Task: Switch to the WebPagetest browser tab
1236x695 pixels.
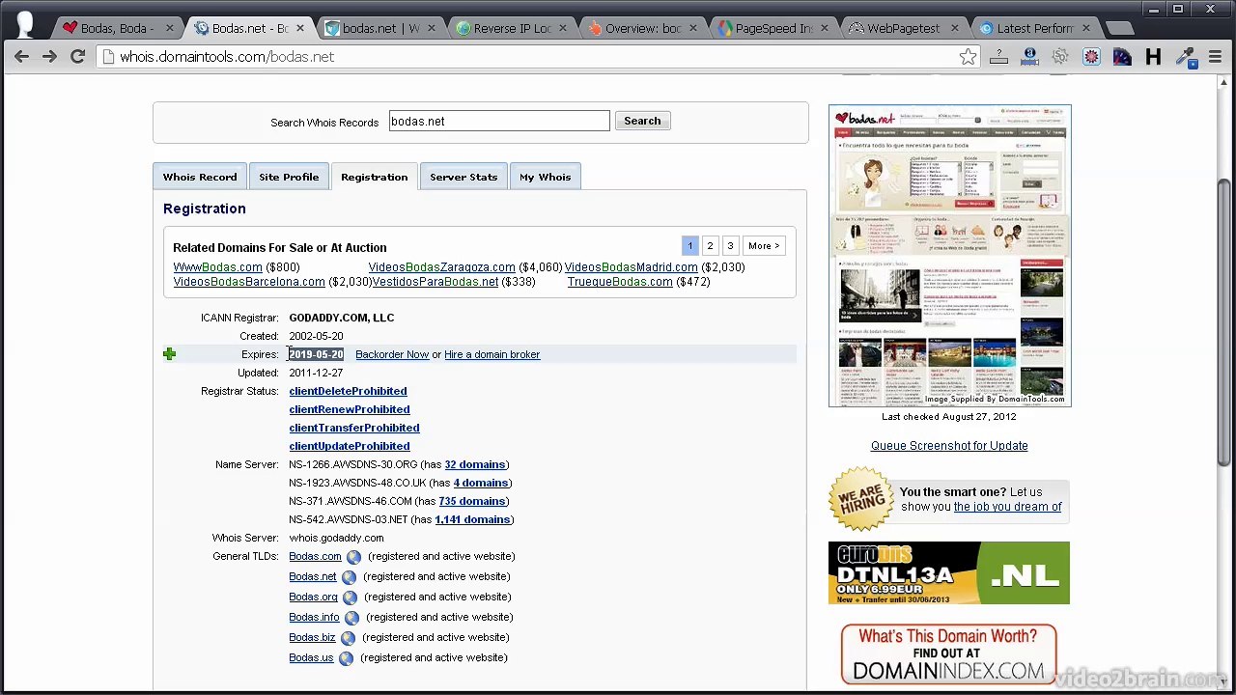Action: coord(903,28)
